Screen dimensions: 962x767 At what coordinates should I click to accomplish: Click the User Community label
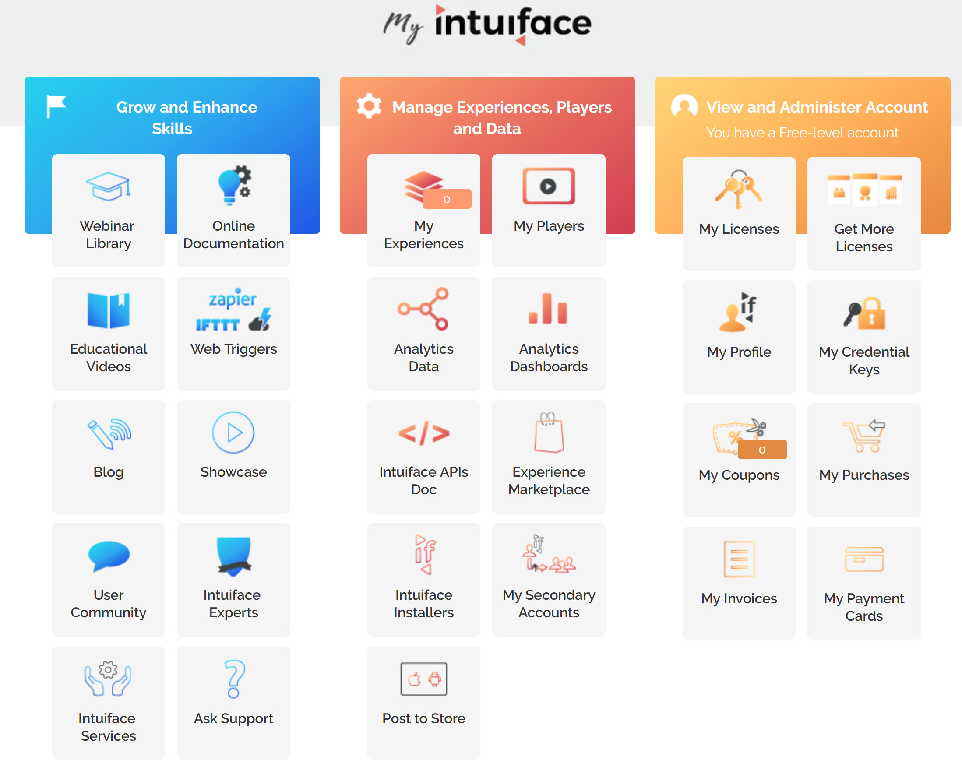109,603
